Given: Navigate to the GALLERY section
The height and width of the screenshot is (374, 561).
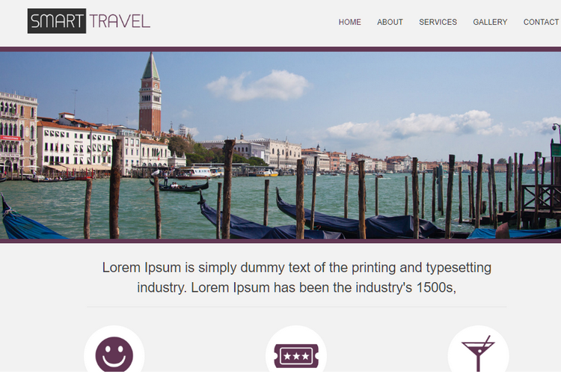Looking at the screenshot, I should 490,22.
